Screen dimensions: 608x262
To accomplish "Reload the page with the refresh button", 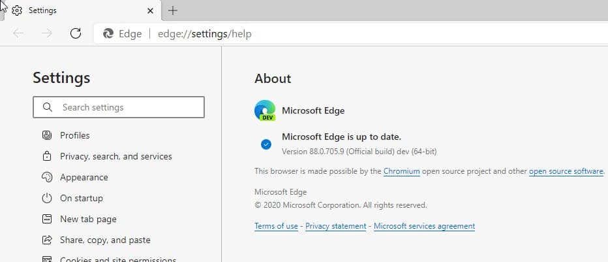I will pyautogui.click(x=75, y=34).
